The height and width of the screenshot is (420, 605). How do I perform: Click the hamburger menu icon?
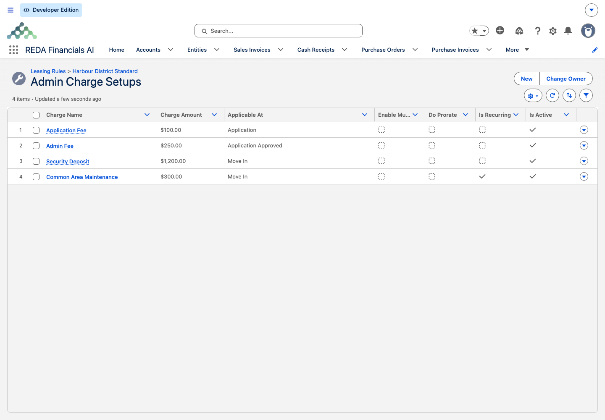(11, 10)
